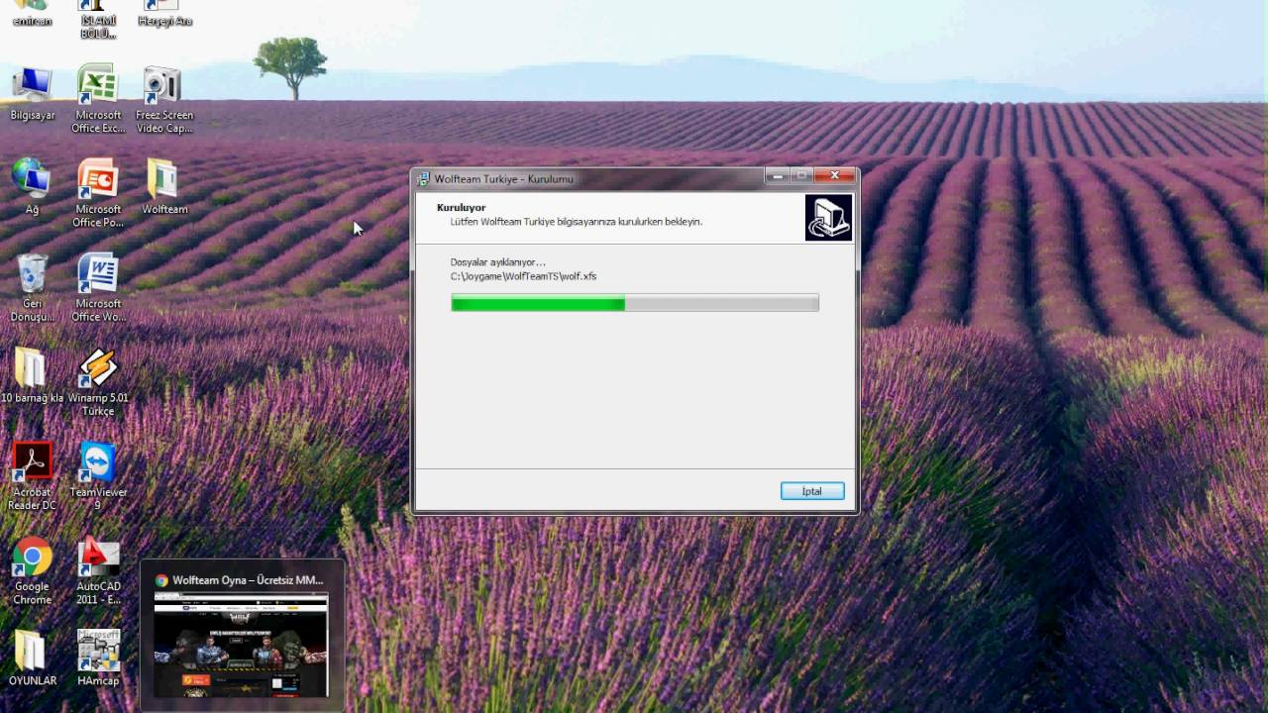
Task: Open the OYUNLAR folder
Action: click(33, 659)
